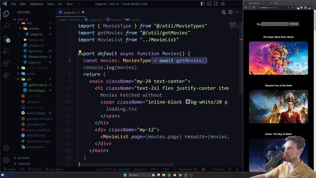
Task: Open the Live Share activity bar icon
Action: point(6,76)
